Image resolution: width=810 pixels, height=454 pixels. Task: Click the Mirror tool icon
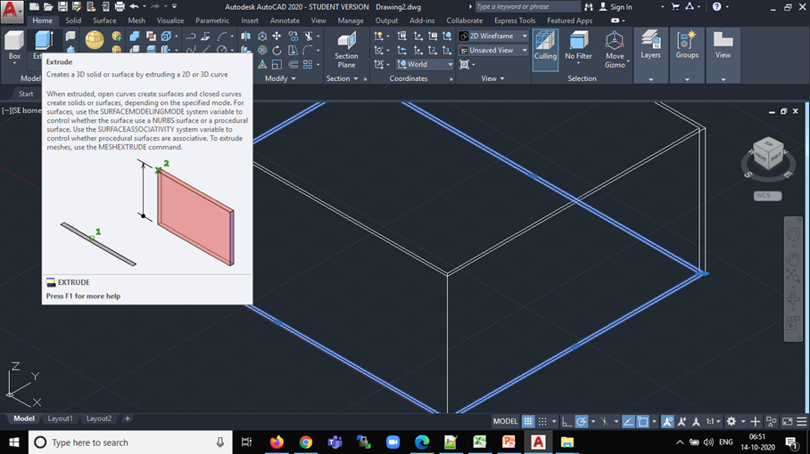[x=246, y=36]
